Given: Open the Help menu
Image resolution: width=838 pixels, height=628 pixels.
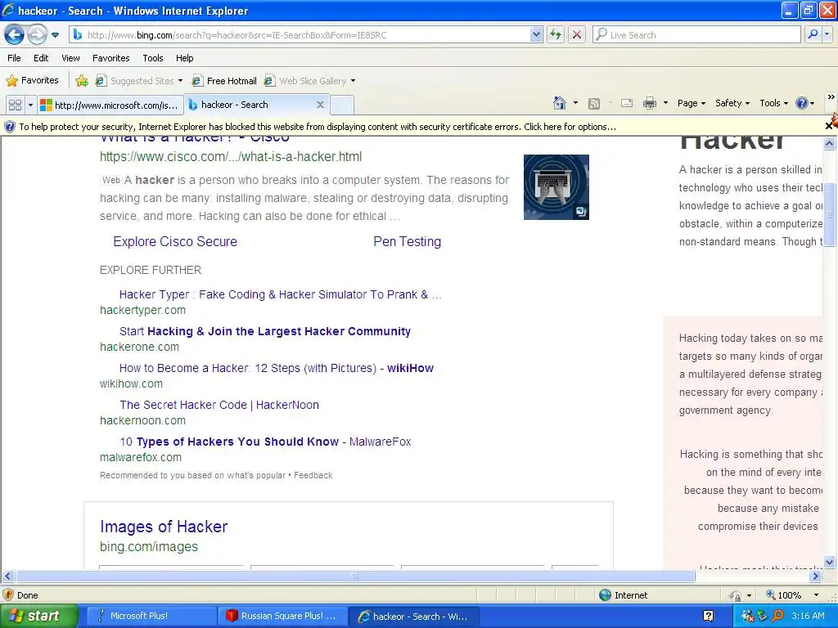Looking at the screenshot, I should (x=184, y=58).
